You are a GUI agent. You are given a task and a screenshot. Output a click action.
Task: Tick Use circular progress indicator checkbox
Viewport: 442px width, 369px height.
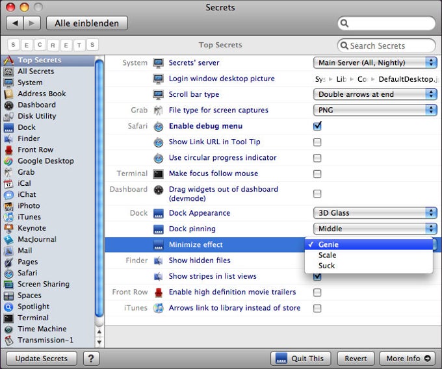point(317,158)
